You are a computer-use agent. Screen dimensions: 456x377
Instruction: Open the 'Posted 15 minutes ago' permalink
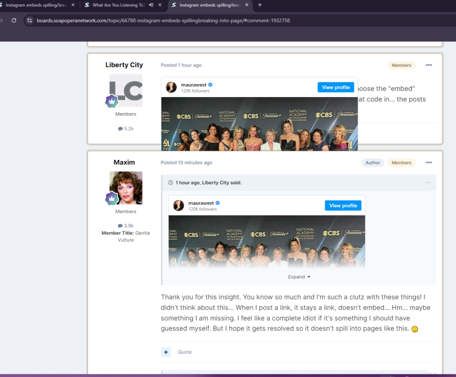tap(186, 163)
